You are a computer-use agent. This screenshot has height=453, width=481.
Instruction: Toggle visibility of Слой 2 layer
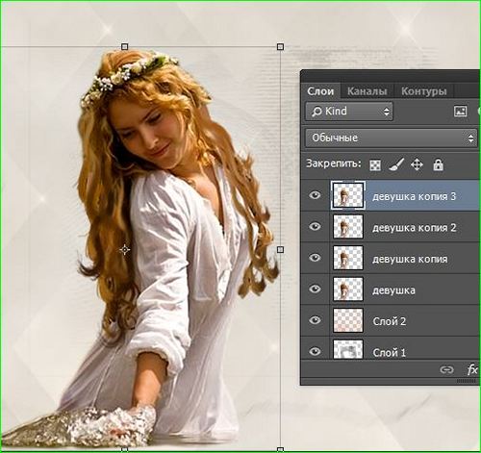tap(315, 320)
